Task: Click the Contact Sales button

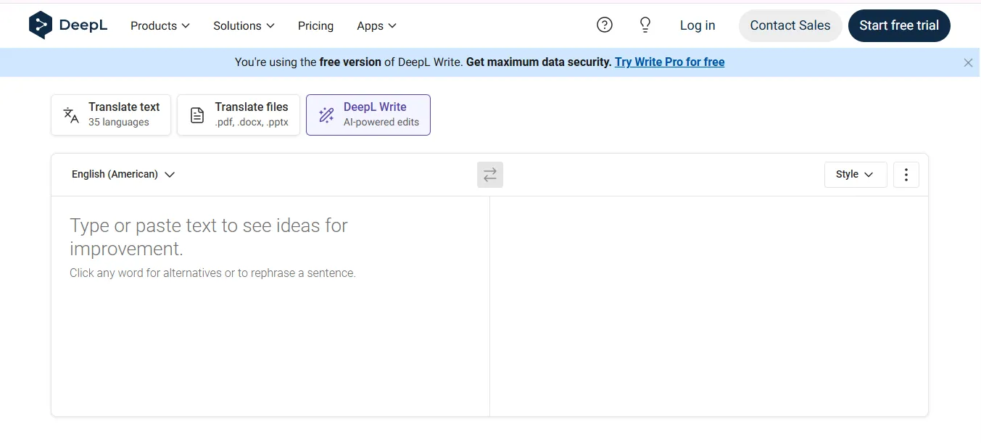Action: (790, 25)
